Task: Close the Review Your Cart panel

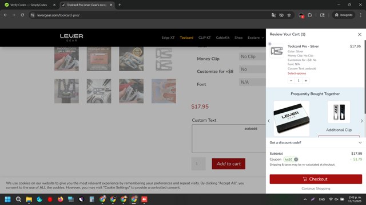Action: pos(360,34)
